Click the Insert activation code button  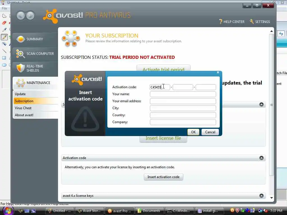click(x=163, y=177)
